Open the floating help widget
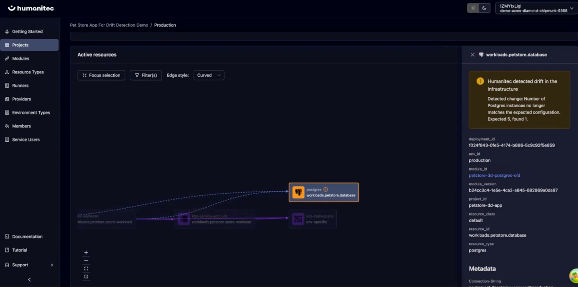Viewport: 578px width, 287px height. [574, 276]
